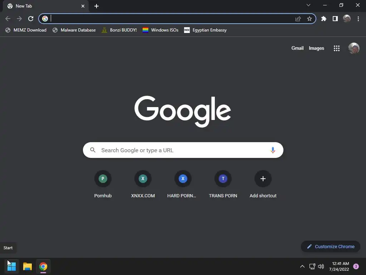The width and height of the screenshot is (366, 275).
Task: Open clock showing 12:41 AM
Action: tap(339, 266)
